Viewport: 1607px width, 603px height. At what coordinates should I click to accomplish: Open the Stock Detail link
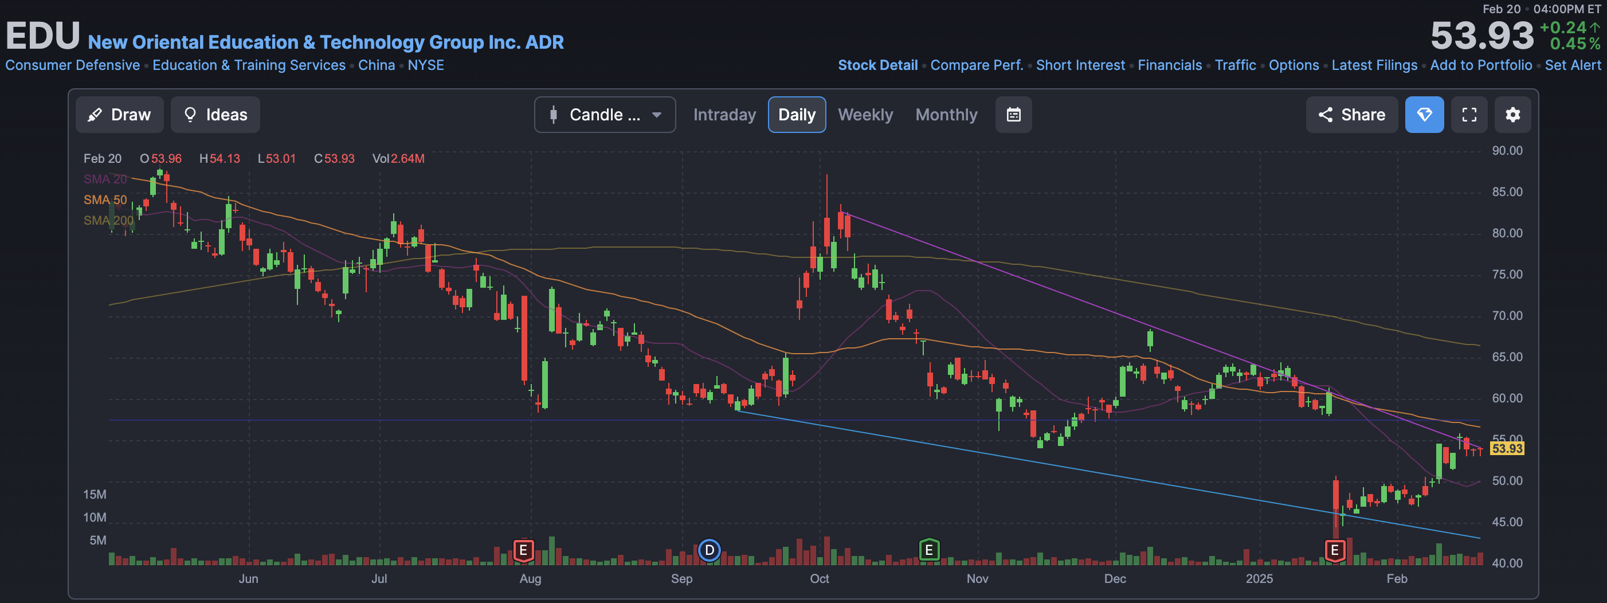[x=877, y=65]
